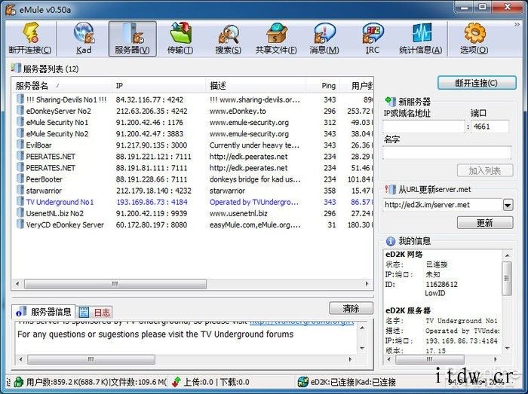Screen dimensions: 528x394
Task: Click the server.met URL combo box field
Action: point(443,205)
